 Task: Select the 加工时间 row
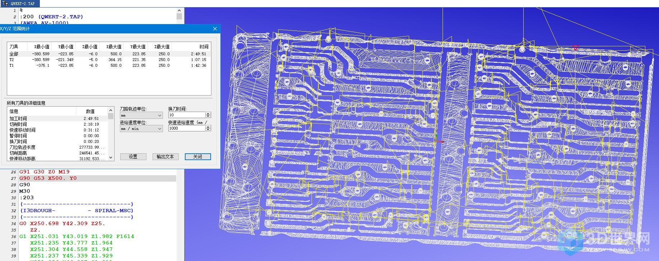coord(57,118)
